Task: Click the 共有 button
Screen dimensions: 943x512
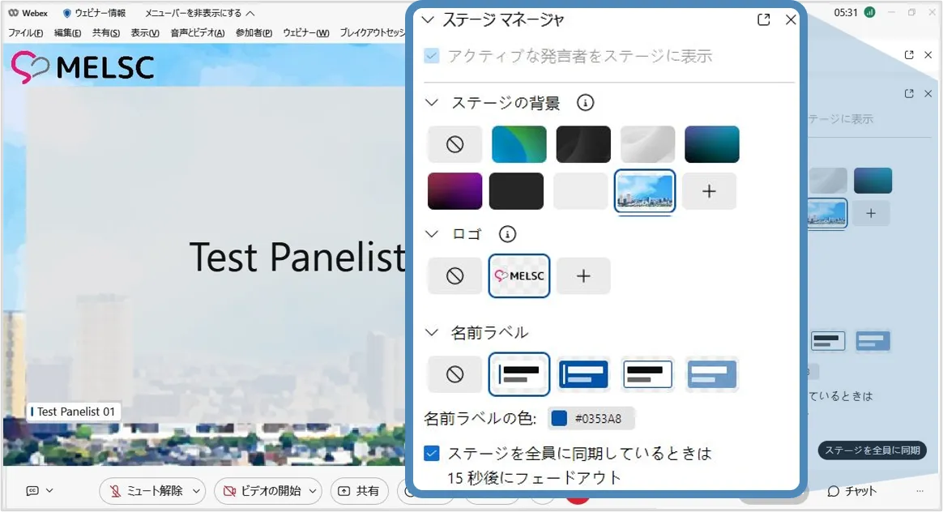Action: point(358,491)
